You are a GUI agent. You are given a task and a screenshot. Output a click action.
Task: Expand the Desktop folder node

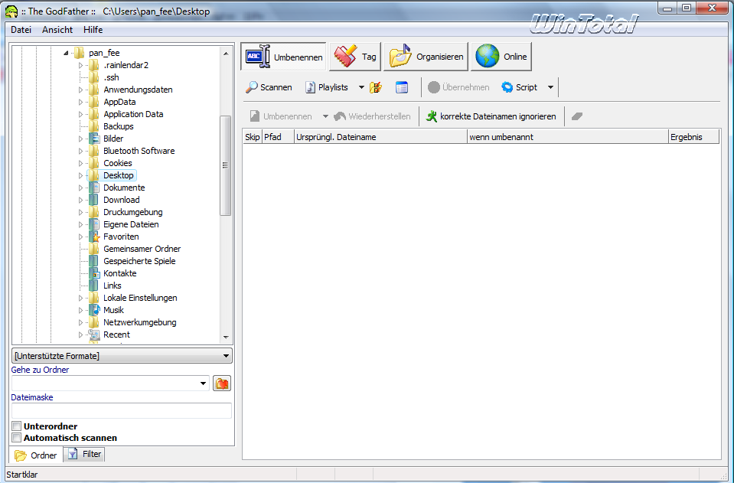pos(80,175)
